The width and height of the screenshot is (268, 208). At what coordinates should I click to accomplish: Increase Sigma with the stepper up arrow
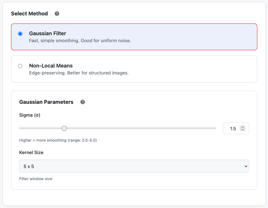(x=243, y=127)
